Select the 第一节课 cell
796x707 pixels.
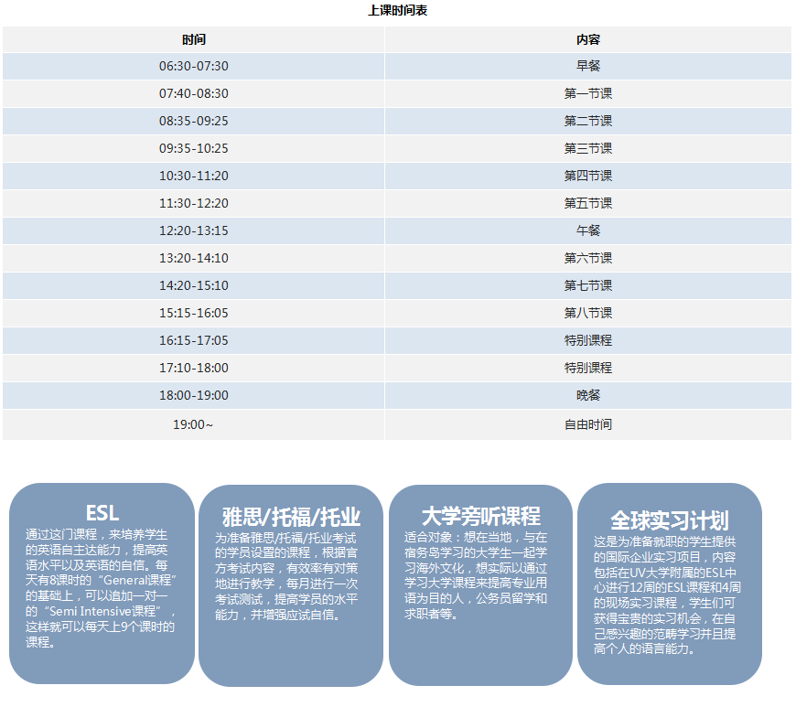coord(588,93)
